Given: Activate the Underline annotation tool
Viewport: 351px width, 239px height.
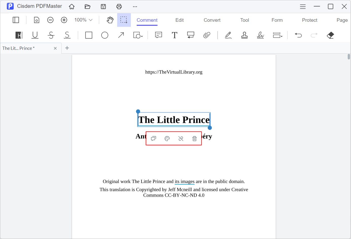Looking at the screenshot, I should pos(35,35).
